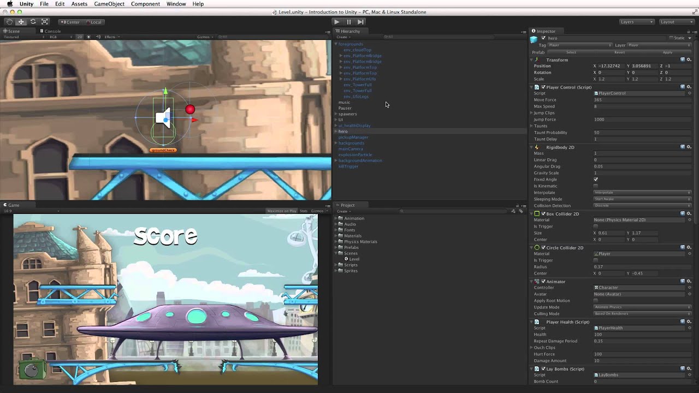This screenshot has height=393, width=699.
Task: Open Box Collider 2D gear menu
Action: 689,213
